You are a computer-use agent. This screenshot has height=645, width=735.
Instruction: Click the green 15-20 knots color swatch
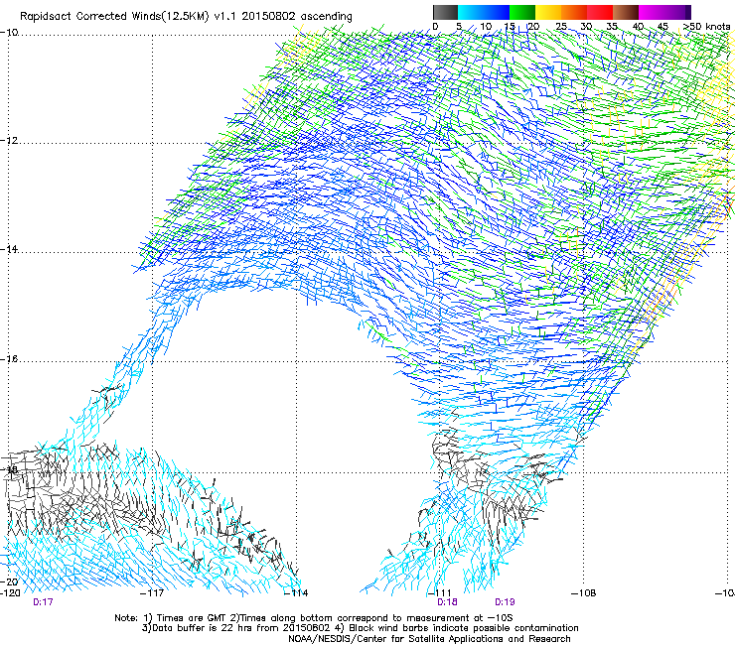(x=522, y=12)
